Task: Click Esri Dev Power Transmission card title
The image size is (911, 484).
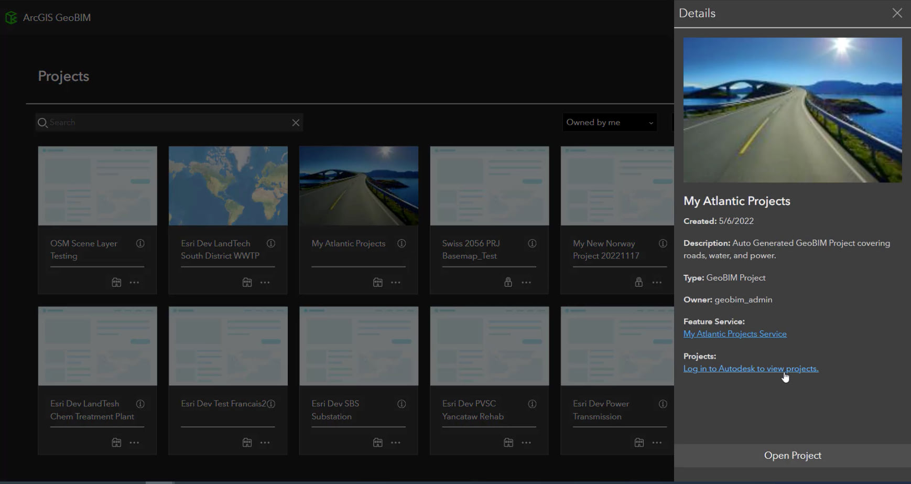Action: [x=601, y=410]
